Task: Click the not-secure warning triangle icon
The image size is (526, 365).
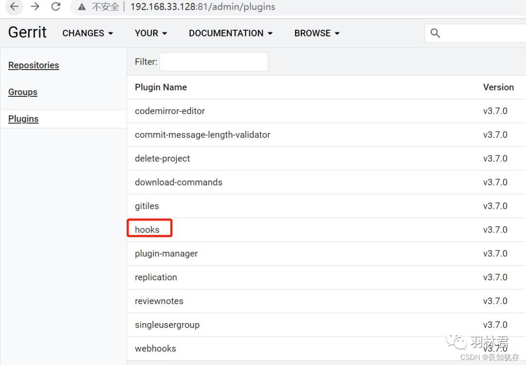Action: [x=82, y=7]
